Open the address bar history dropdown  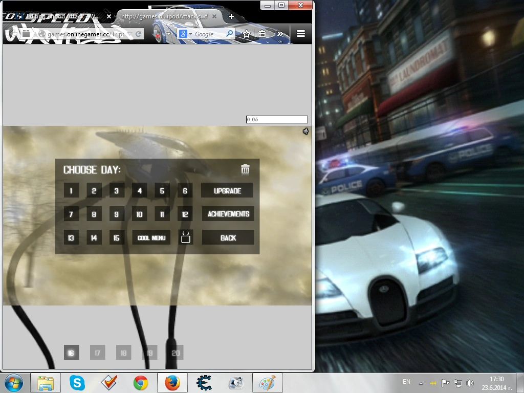click(x=129, y=34)
